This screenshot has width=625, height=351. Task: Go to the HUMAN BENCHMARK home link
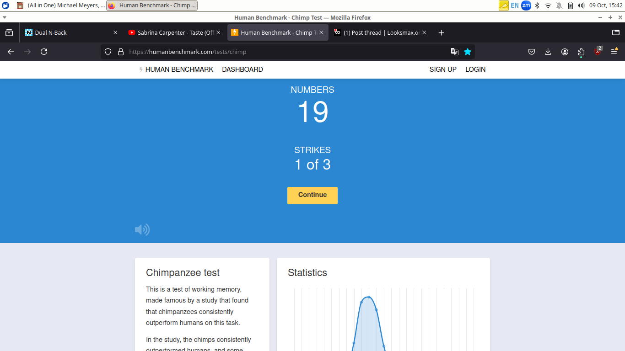177,69
